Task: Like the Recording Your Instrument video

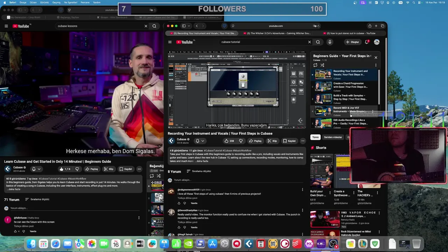Action: [230, 141]
